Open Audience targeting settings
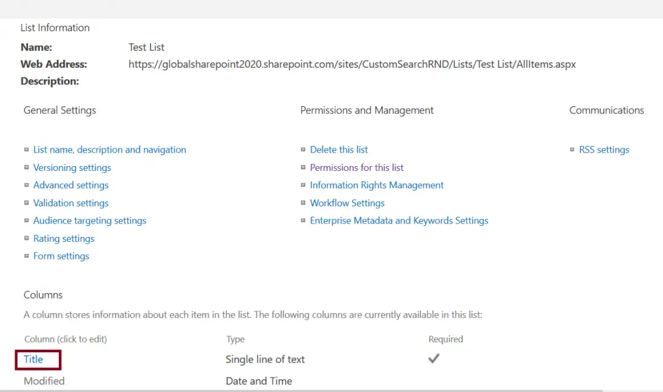This screenshot has width=663, height=392. pyautogui.click(x=90, y=220)
